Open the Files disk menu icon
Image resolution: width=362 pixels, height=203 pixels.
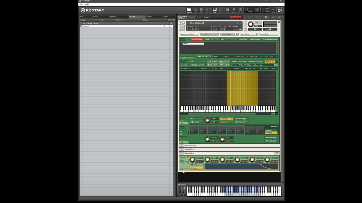point(227,10)
